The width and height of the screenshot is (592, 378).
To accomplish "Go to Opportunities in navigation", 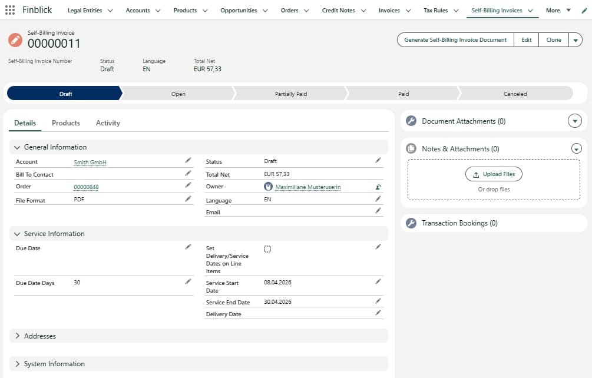I will [x=239, y=11].
